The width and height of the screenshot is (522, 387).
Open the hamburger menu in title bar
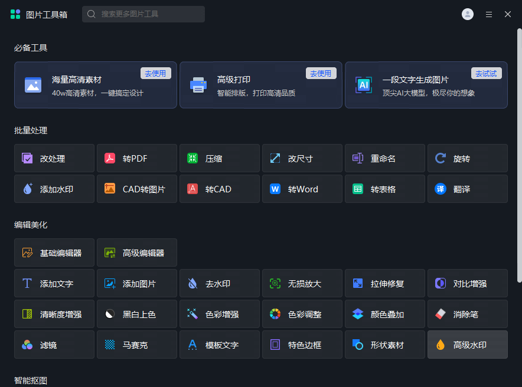click(489, 14)
